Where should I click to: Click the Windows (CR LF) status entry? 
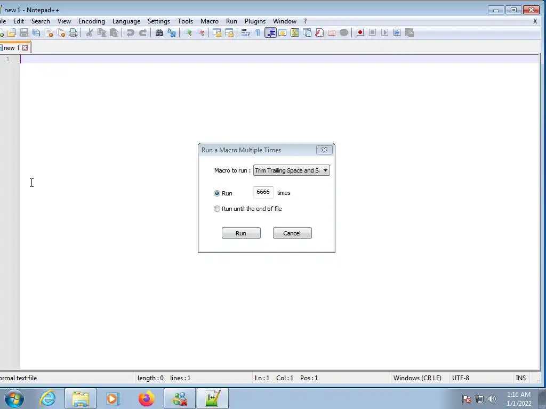click(417, 378)
